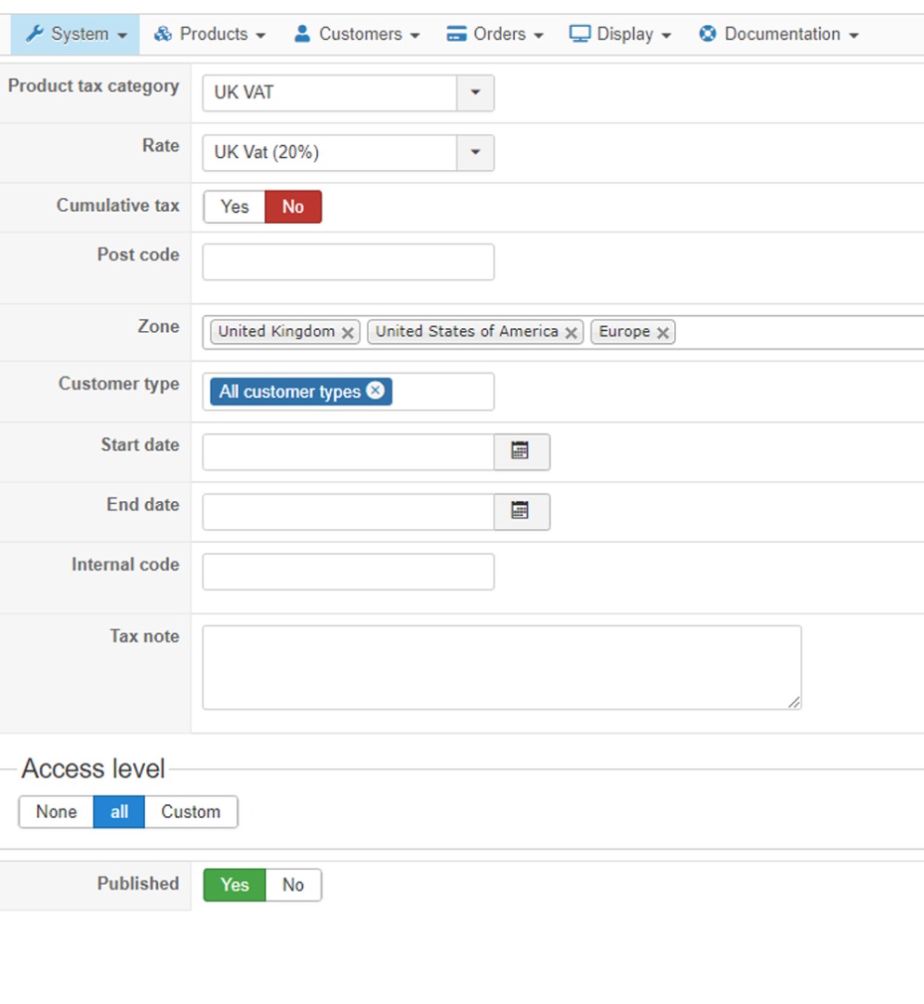The width and height of the screenshot is (924, 1004).
Task: Expand the Product tax category dropdown
Action: [475, 93]
